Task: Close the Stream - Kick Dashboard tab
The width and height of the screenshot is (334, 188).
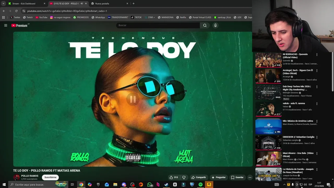Action: (x=44, y=4)
